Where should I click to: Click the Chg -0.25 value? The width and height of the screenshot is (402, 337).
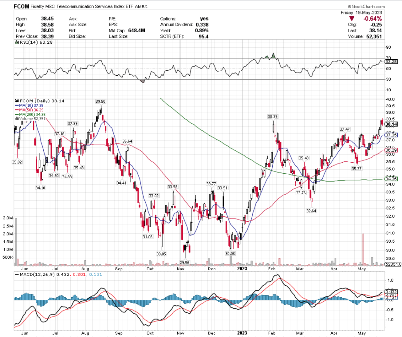click(x=376, y=25)
